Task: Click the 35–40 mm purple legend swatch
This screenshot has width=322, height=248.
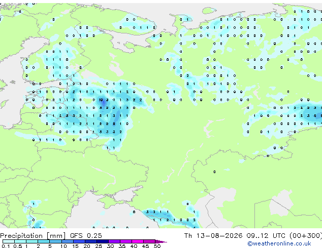Action: [125, 241]
